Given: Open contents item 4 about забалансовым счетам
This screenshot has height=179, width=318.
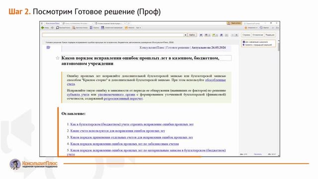Looking at the screenshot, I should (x=125, y=144).
